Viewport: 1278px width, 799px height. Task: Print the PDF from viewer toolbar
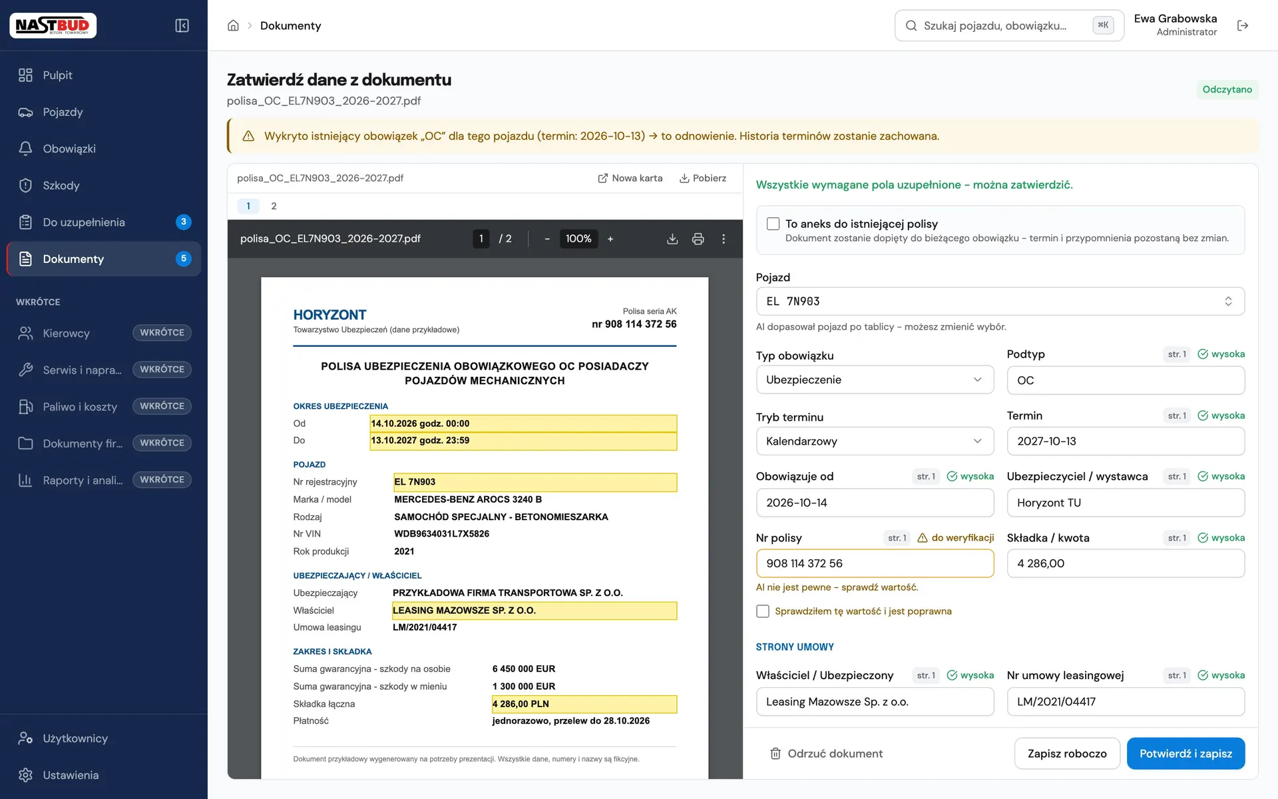point(698,238)
